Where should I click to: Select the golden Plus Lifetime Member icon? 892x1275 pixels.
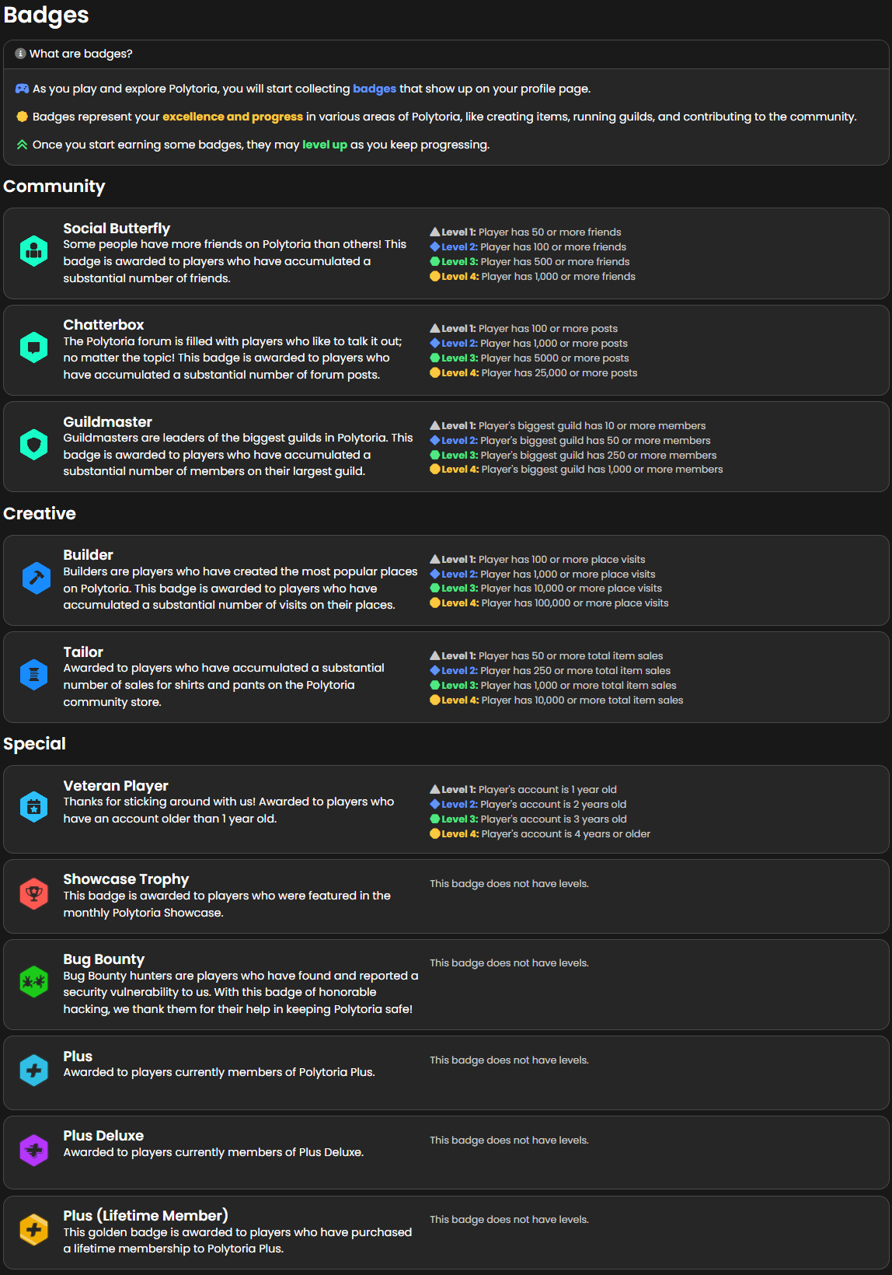pyautogui.click(x=34, y=1229)
